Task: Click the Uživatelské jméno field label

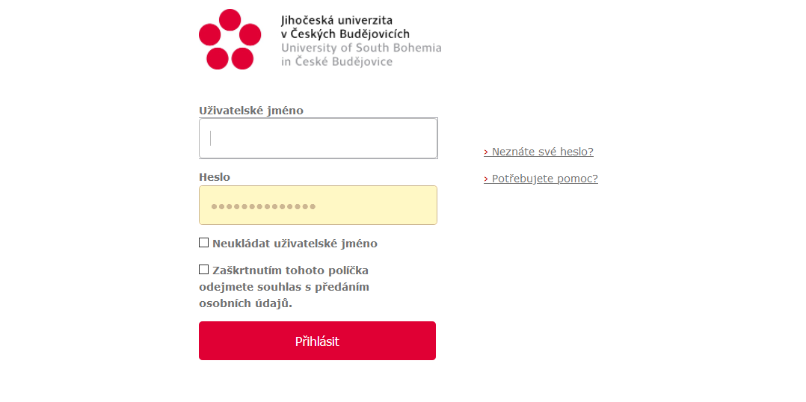Action: (251, 111)
